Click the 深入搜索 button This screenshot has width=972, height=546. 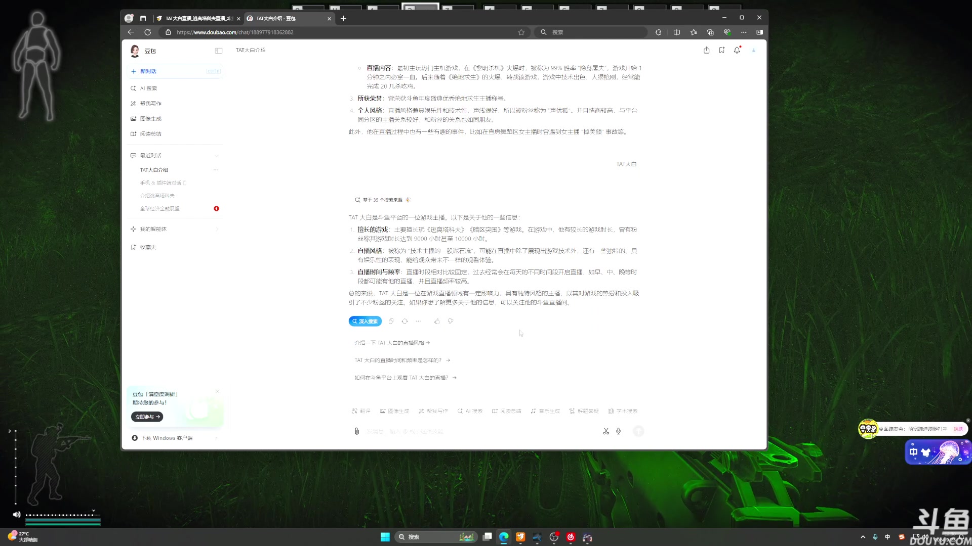click(365, 321)
